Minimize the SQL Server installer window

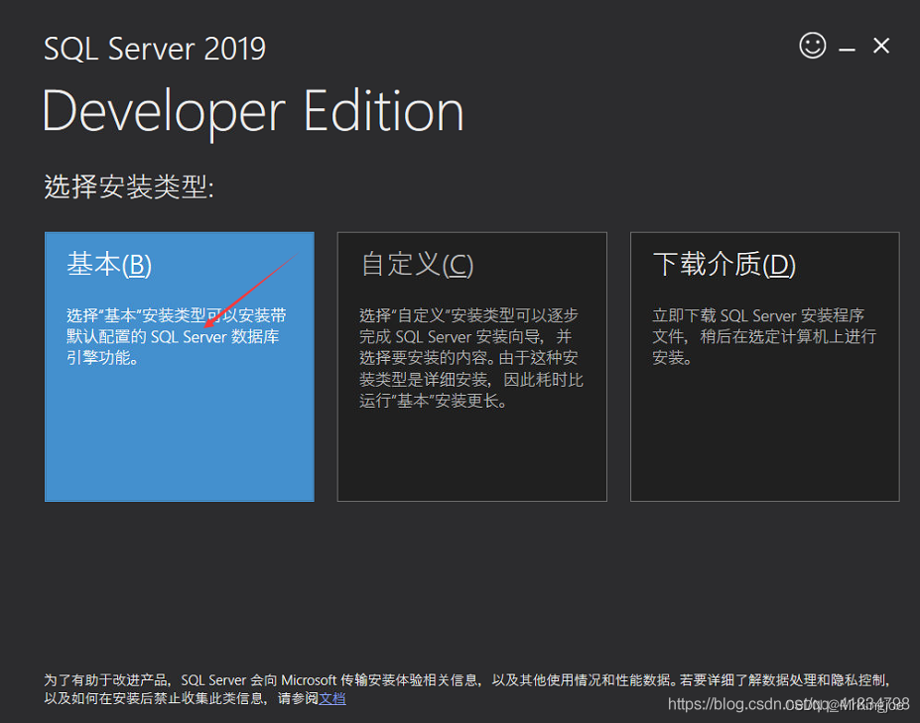click(847, 50)
